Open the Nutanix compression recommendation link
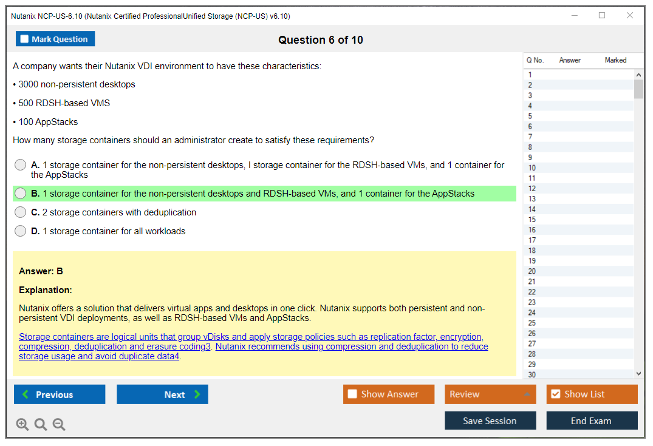 coord(352,346)
